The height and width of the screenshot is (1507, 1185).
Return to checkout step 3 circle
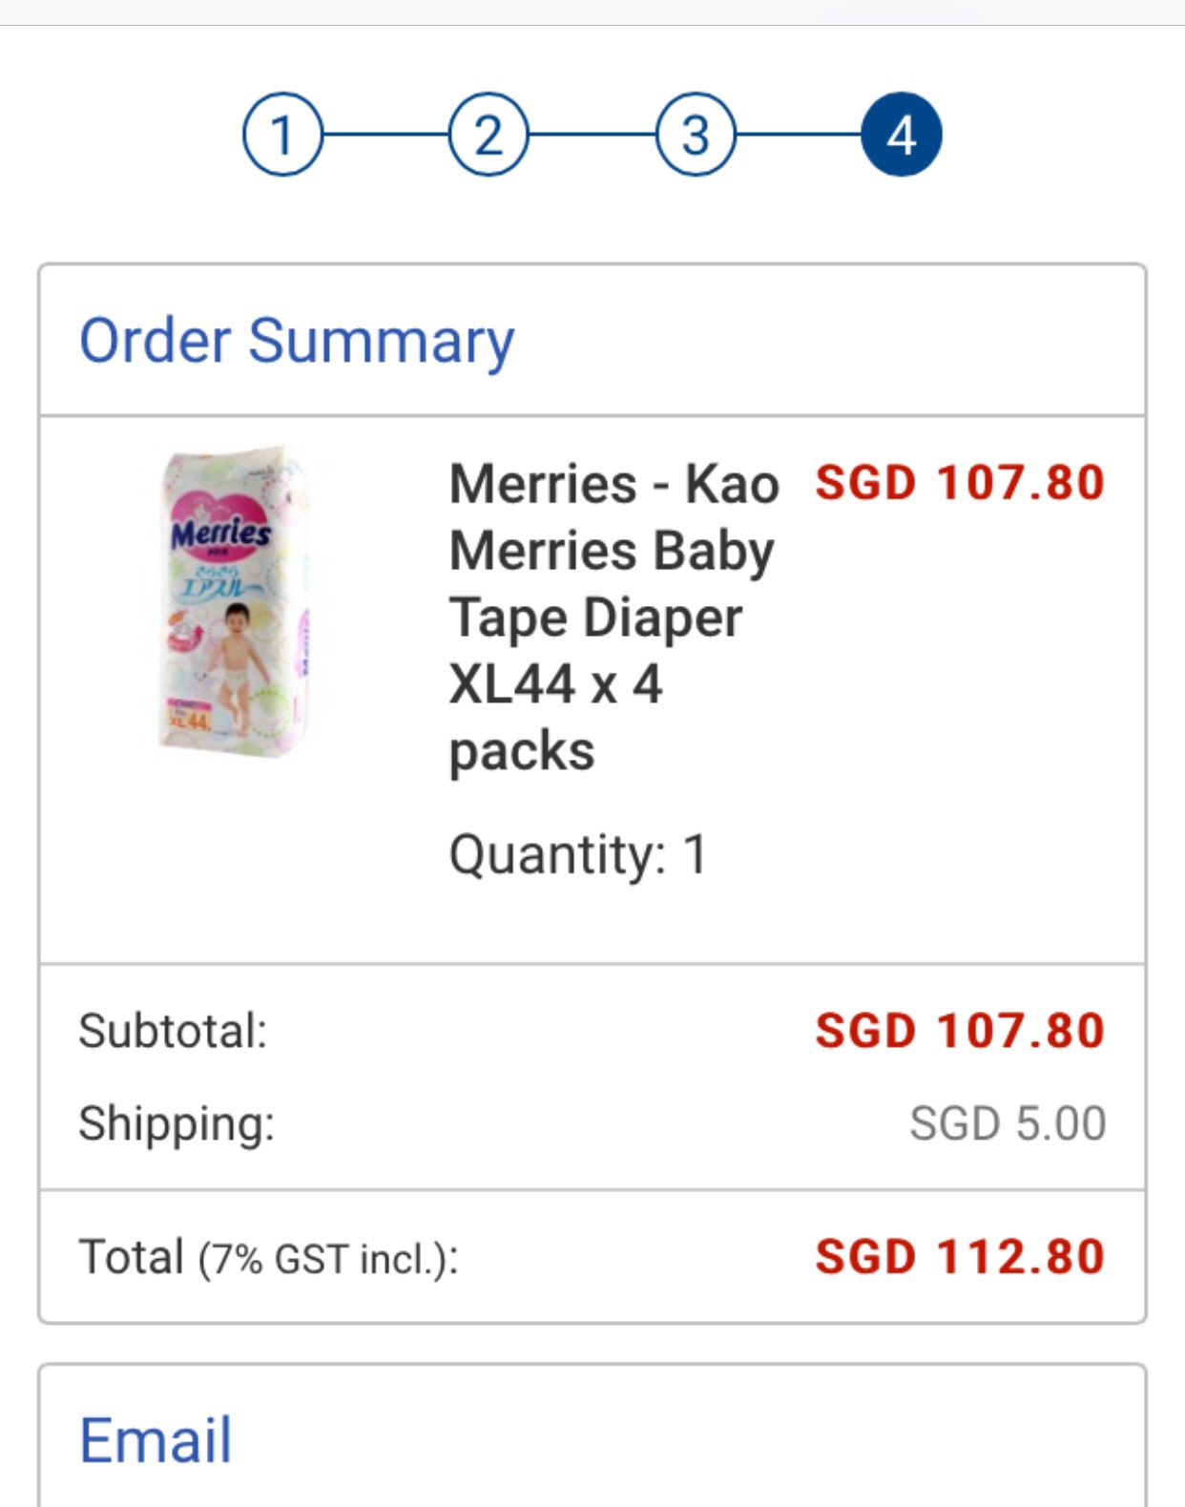tap(696, 135)
